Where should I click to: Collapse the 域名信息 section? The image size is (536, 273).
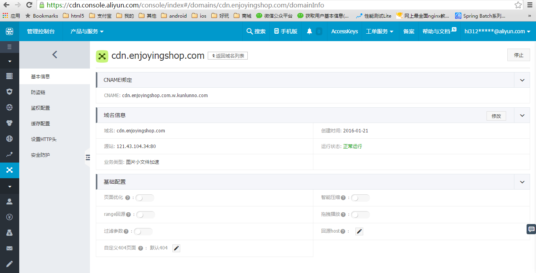(x=522, y=115)
